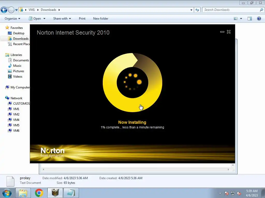The height and width of the screenshot is (198, 265).
Task: Open VM1 under Network
Action: click(16, 109)
